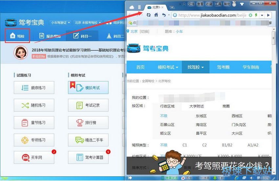Click the favorites star icon in bookmarks bar

point(130,23)
